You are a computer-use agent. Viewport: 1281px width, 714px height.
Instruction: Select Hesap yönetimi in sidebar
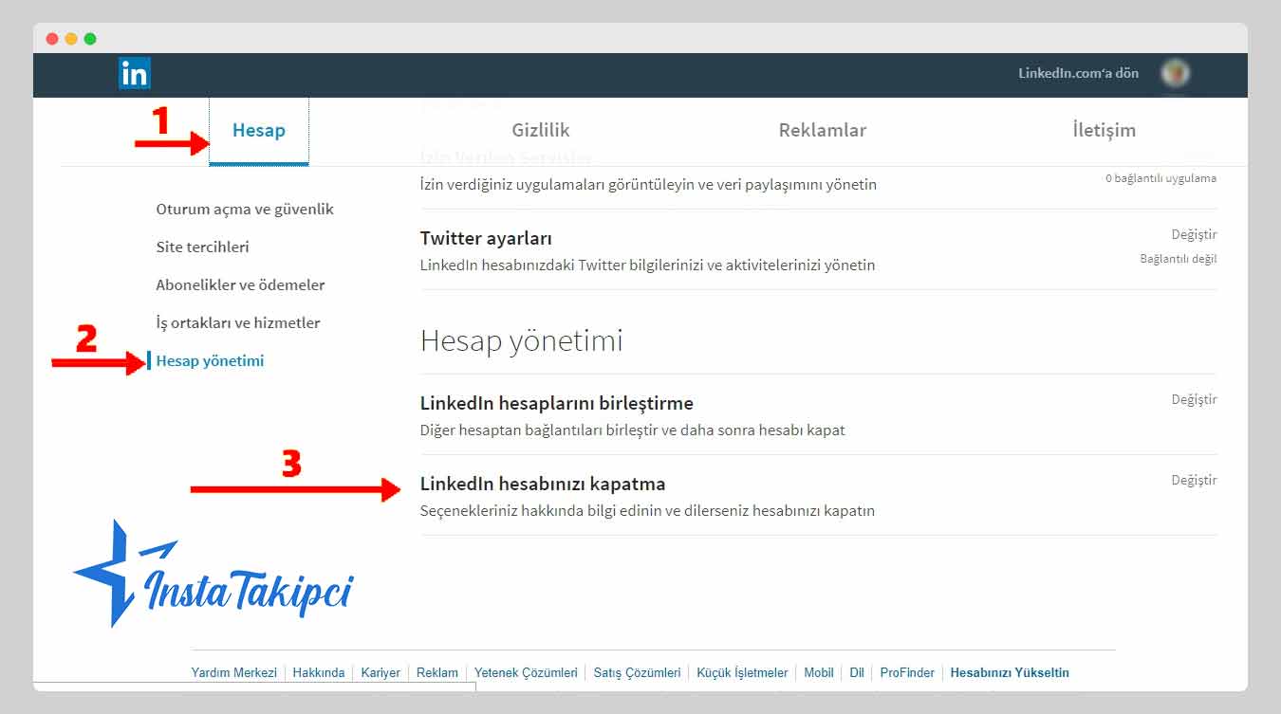coord(210,360)
